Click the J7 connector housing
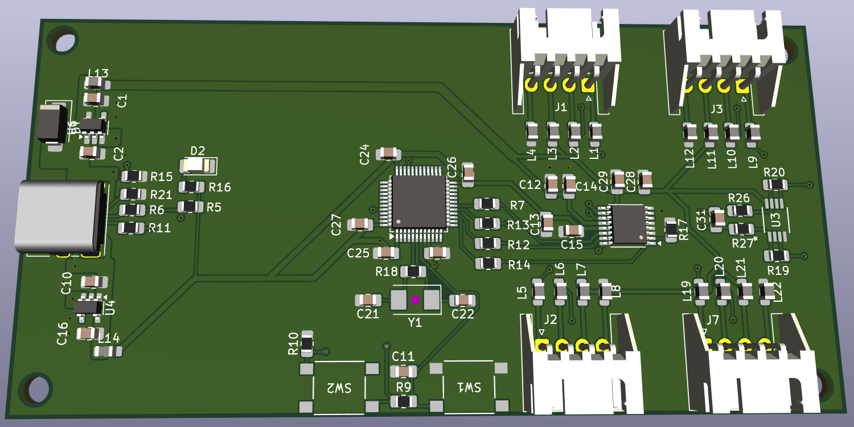This screenshot has height=427, width=854. click(752, 364)
